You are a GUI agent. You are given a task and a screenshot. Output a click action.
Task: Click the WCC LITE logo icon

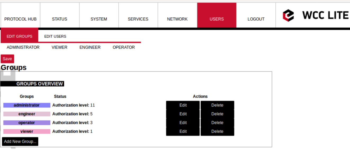click(x=288, y=15)
